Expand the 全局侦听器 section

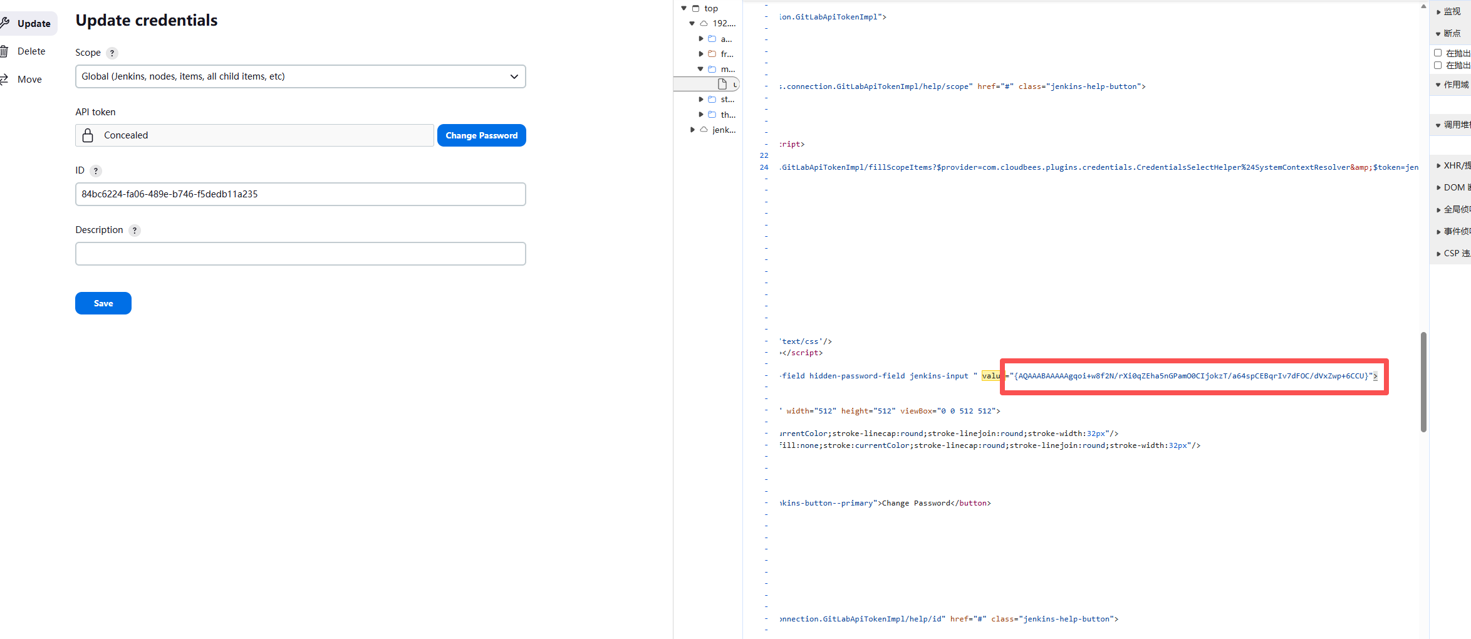[x=1438, y=210]
